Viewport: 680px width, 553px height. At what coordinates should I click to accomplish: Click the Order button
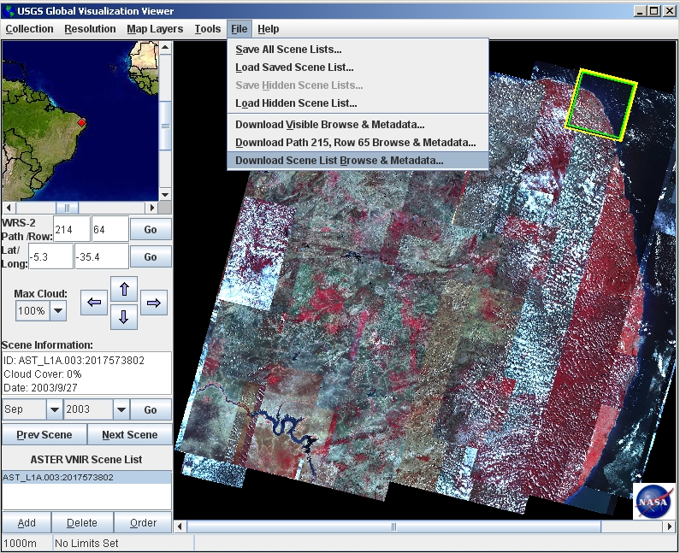tap(143, 523)
